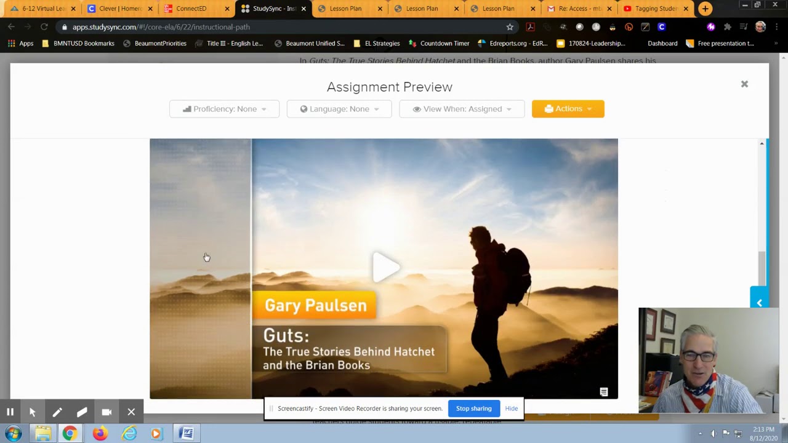Open File Explorer from the taskbar
This screenshot has width=788, height=443.
(x=42, y=434)
